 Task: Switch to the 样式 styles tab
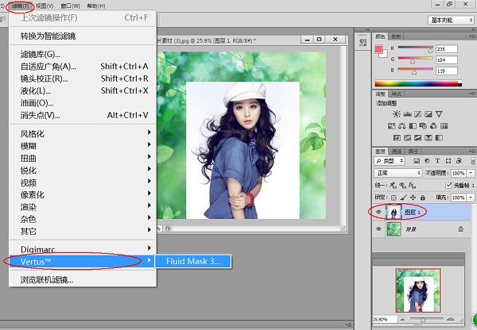click(x=396, y=94)
